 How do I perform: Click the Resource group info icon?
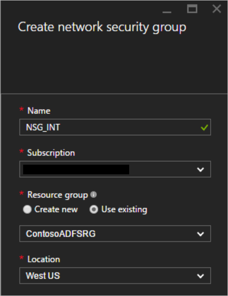point(94,195)
